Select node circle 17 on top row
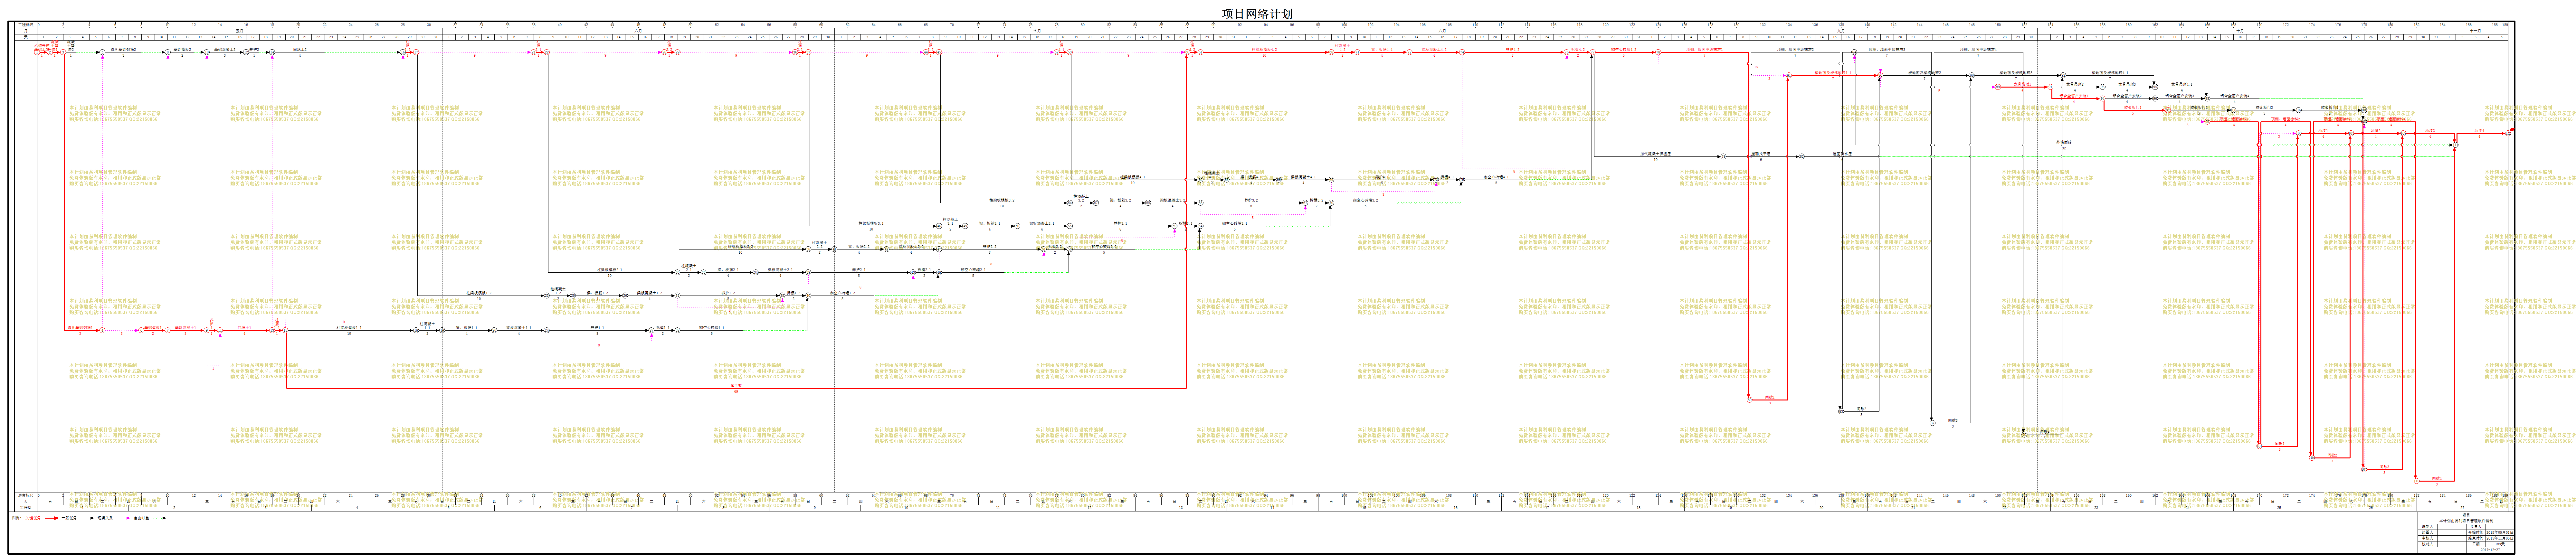This screenshot has width=2576, height=555. [416, 52]
